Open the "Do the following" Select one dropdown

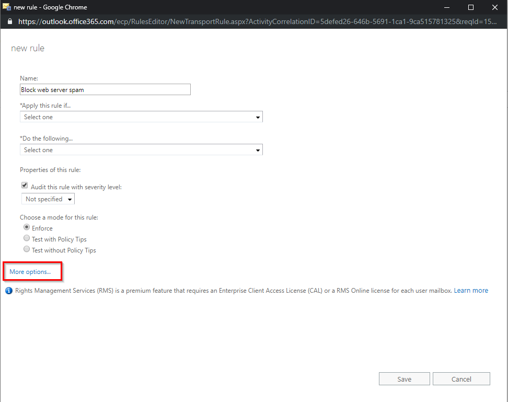click(141, 150)
